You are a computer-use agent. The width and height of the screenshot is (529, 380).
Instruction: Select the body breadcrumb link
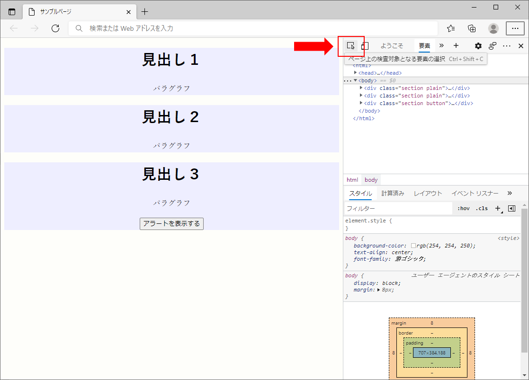(x=371, y=179)
